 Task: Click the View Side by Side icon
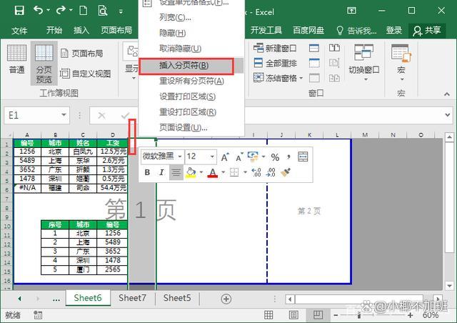(334, 48)
